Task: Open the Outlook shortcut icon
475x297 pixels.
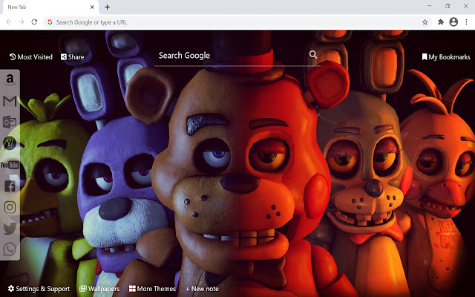Action: coord(10,122)
